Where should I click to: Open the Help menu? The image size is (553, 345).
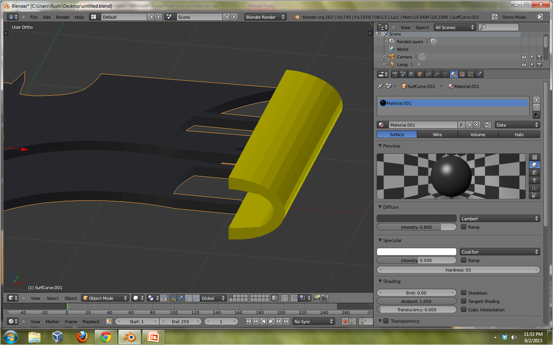(79, 17)
